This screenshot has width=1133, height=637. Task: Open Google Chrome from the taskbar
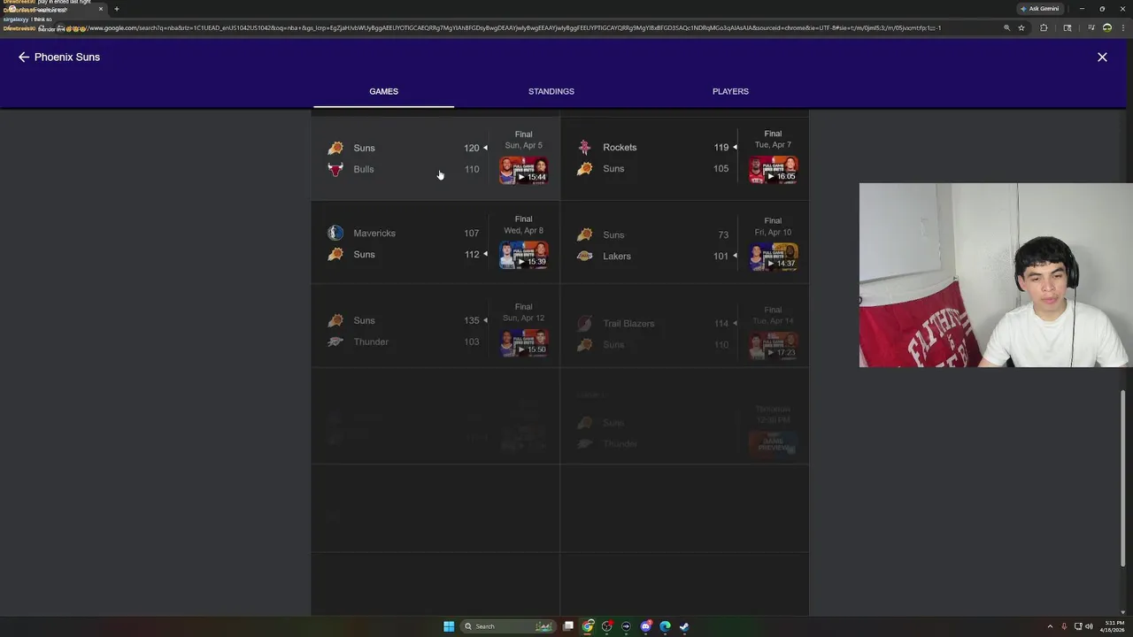point(588,626)
